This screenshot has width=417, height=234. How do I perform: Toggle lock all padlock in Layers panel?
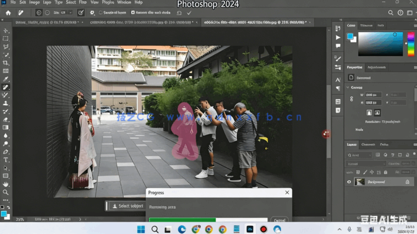click(386, 172)
